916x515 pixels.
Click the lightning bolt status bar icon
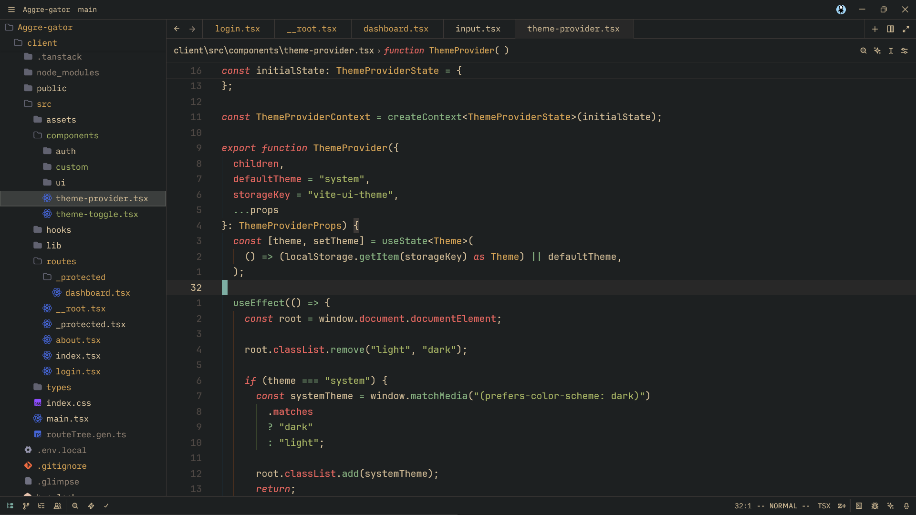91,506
